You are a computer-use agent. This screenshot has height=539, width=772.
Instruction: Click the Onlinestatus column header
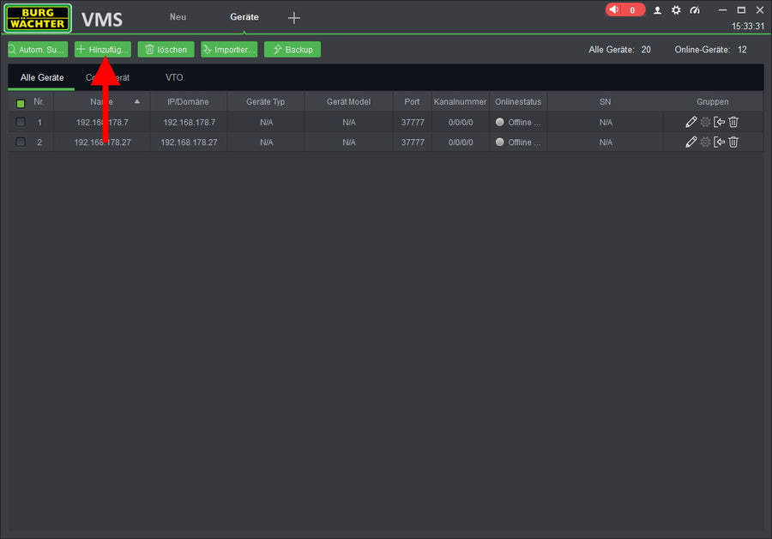click(518, 102)
